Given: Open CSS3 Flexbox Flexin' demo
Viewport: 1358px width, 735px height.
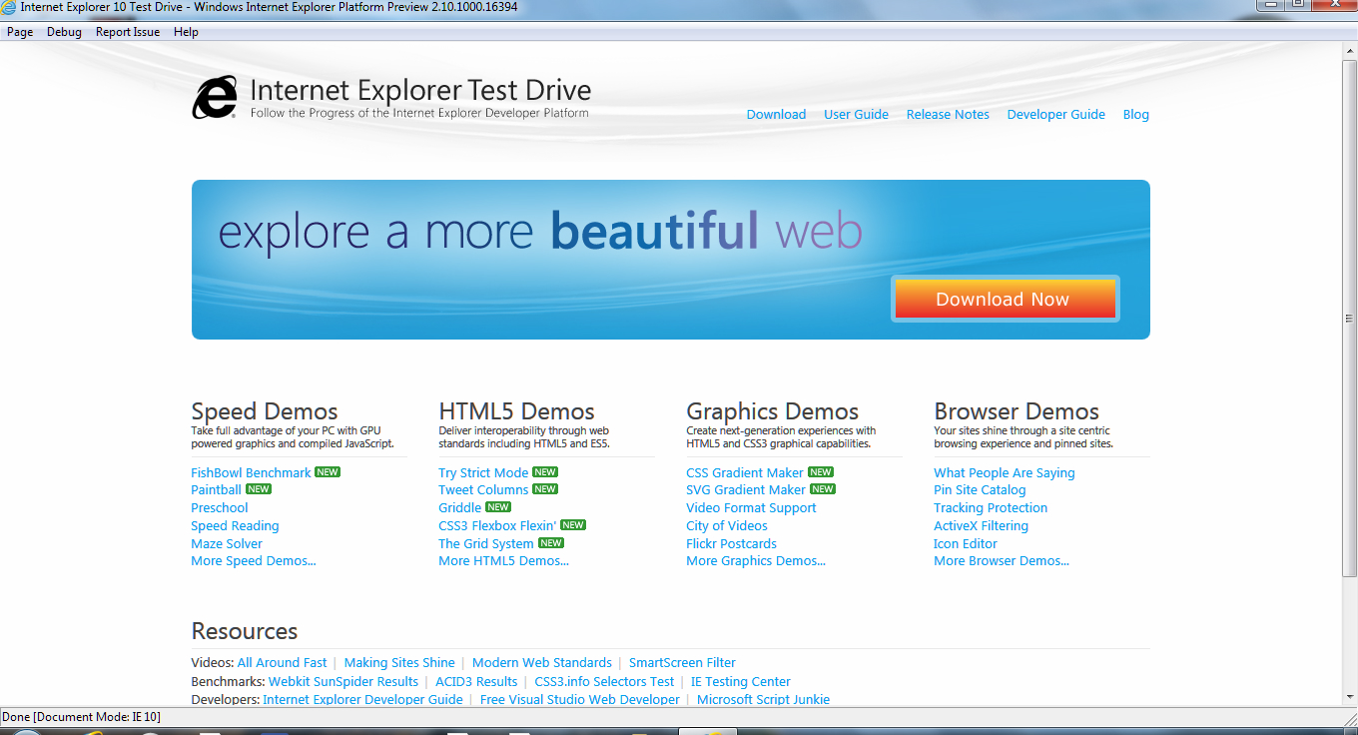Looking at the screenshot, I should click(497, 526).
